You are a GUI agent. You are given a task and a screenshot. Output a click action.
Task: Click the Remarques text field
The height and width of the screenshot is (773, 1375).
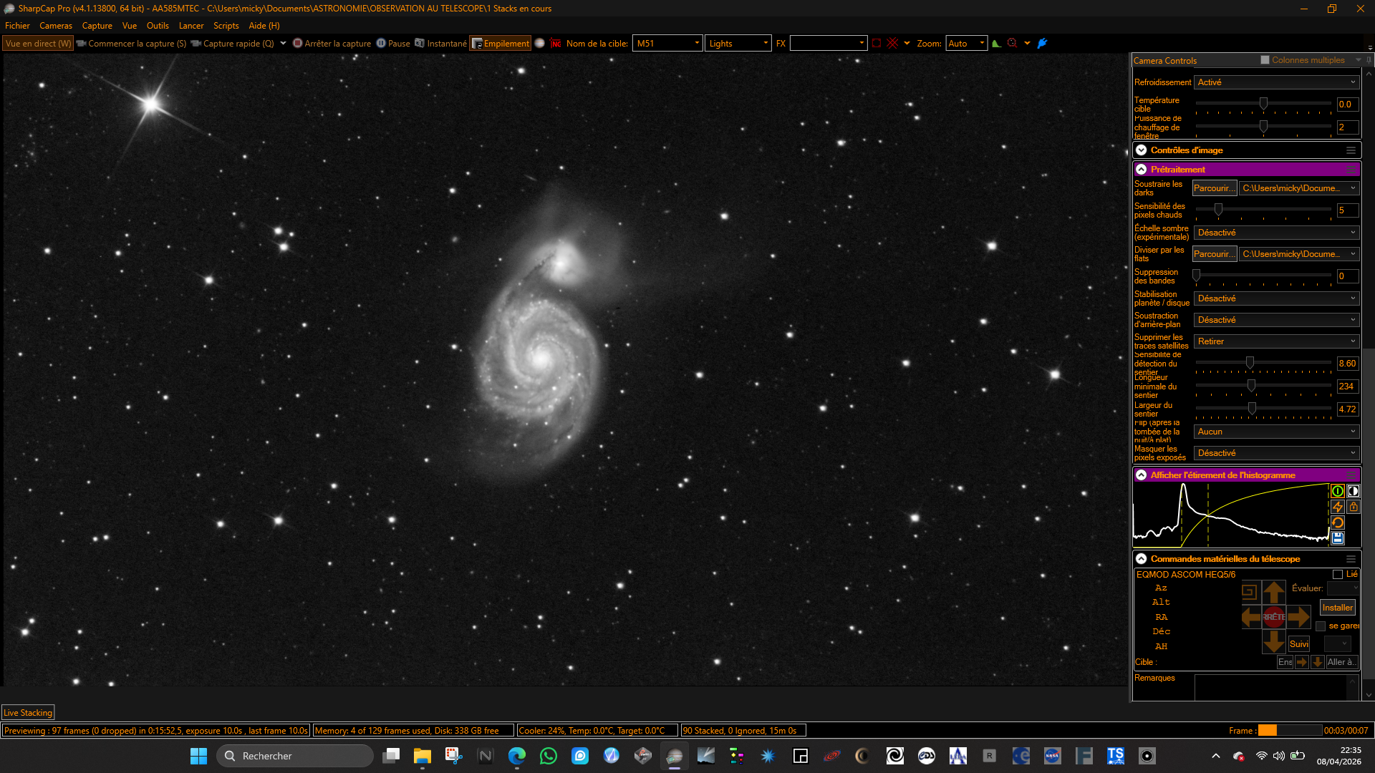(1270, 688)
